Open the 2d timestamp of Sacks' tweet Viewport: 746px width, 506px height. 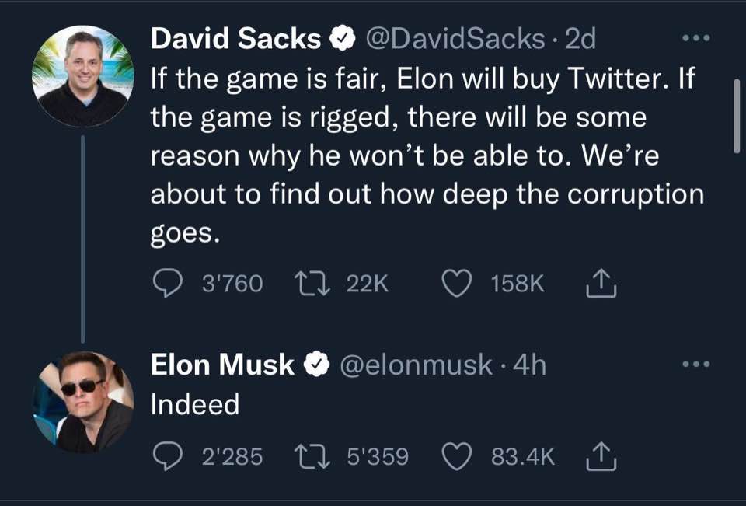pos(580,38)
